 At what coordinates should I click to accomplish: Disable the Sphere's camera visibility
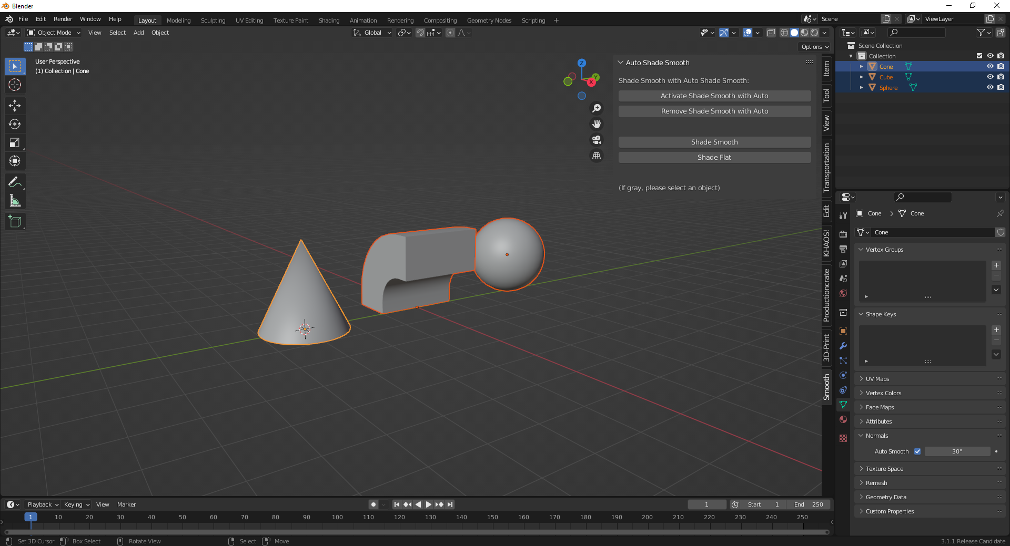tap(1001, 87)
